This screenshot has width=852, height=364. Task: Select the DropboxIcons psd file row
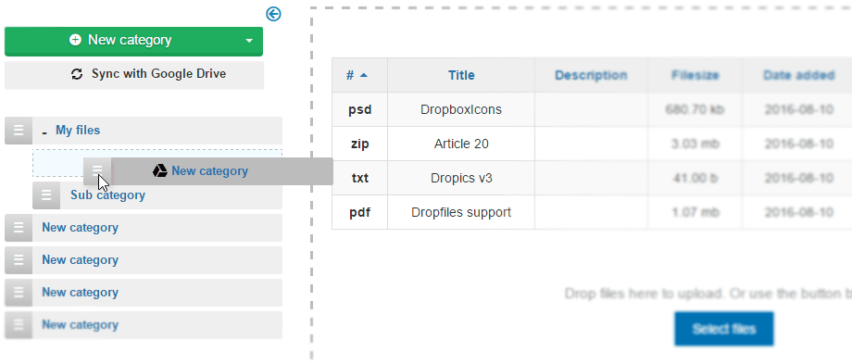point(592,109)
